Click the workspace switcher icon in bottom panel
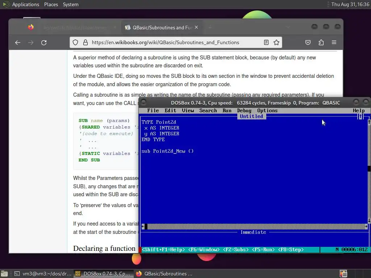Screen dimensions: 371x278 (343, 274)
